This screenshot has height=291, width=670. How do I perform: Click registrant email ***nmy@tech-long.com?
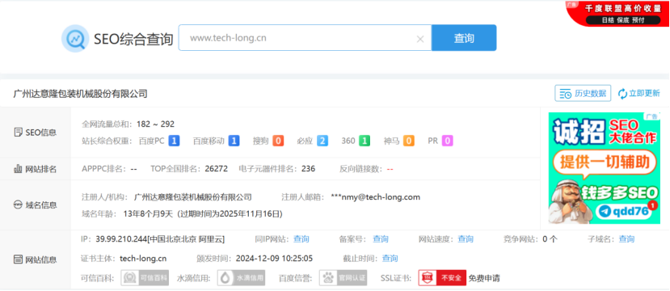click(376, 197)
